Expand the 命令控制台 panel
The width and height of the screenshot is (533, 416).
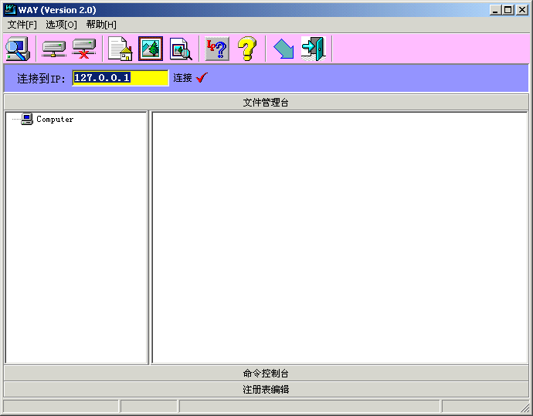pyautogui.click(x=266, y=374)
